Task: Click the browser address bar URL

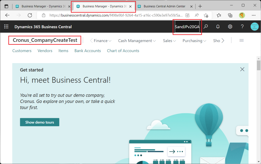Action: tap(116, 15)
